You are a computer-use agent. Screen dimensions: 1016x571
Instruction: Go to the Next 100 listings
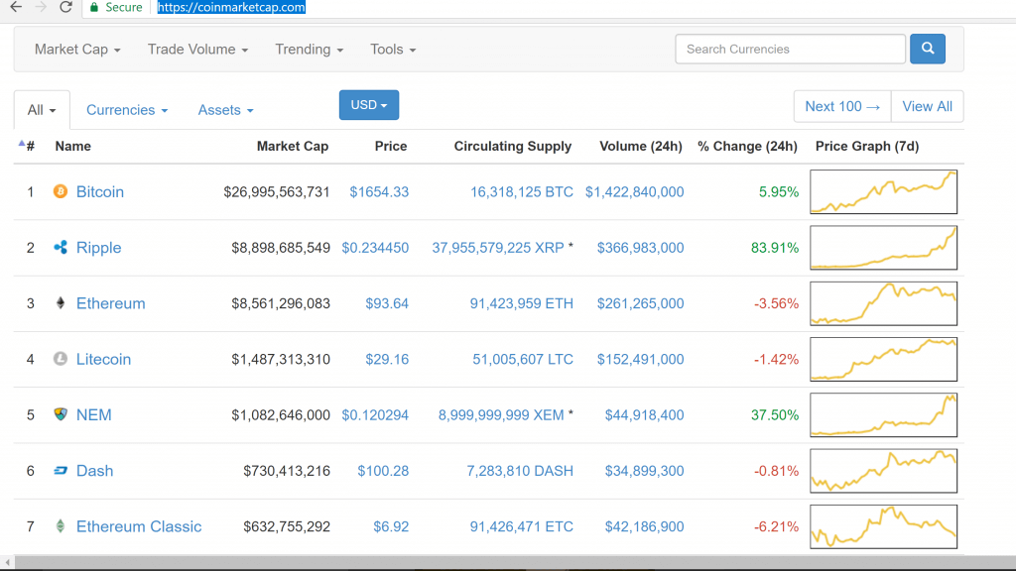(x=842, y=106)
